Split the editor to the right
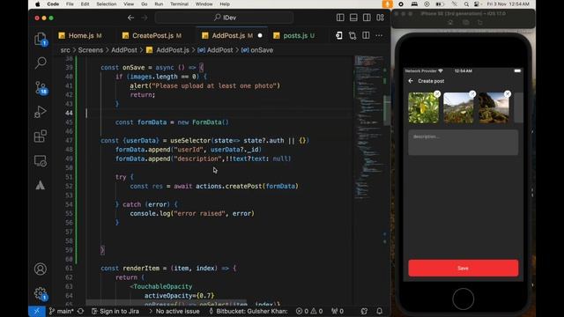The height and width of the screenshot is (317, 564). coord(366,35)
